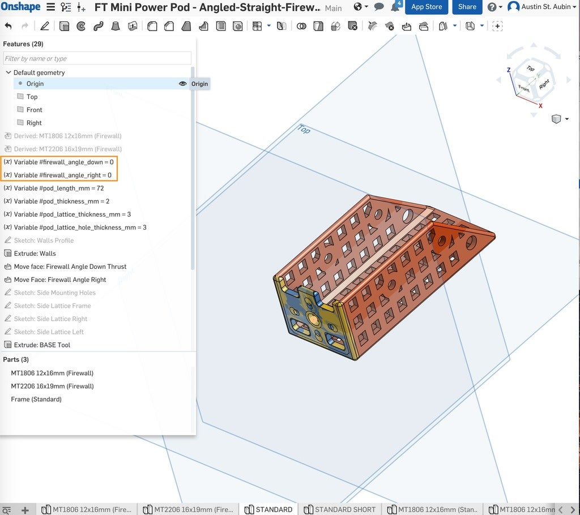Select the Revolve tool

[81, 26]
